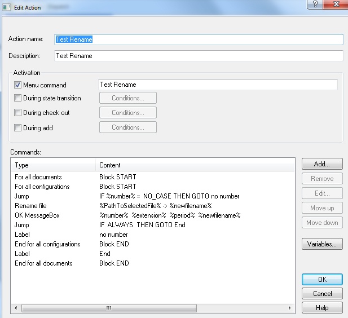Click the Description input field
The width and height of the screenshot is (348, 318).
[x=199, y=56]
